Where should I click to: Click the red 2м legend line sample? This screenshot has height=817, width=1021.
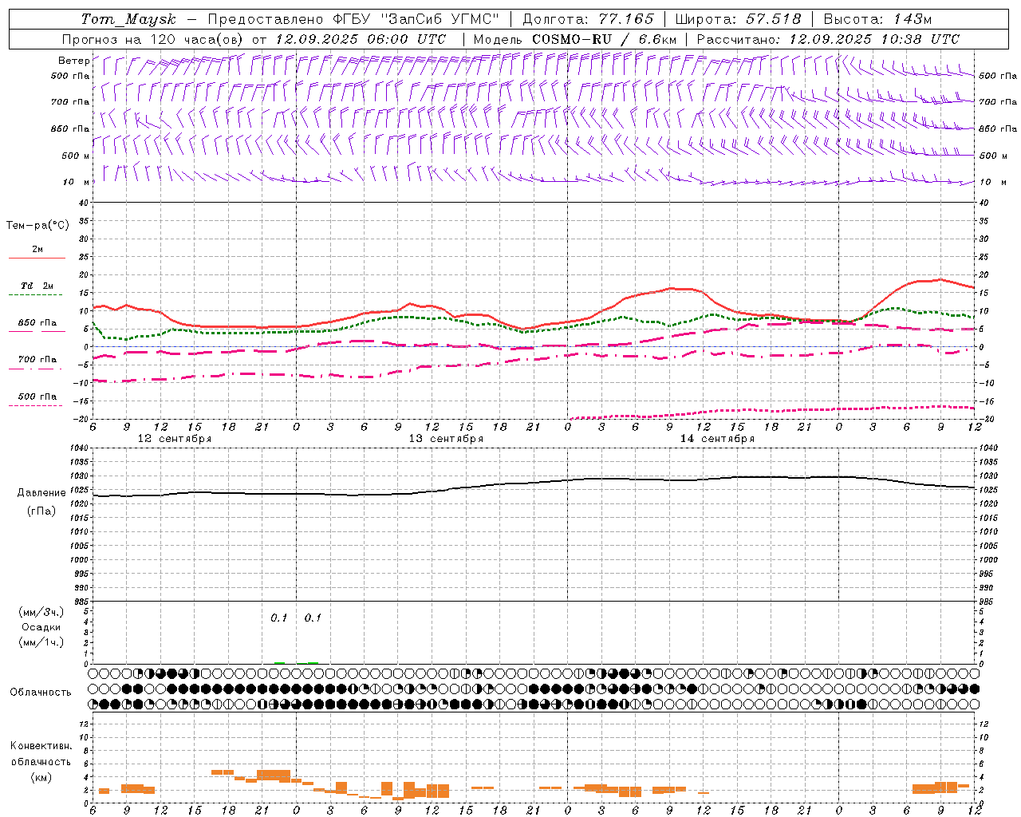tap(37, 259)
